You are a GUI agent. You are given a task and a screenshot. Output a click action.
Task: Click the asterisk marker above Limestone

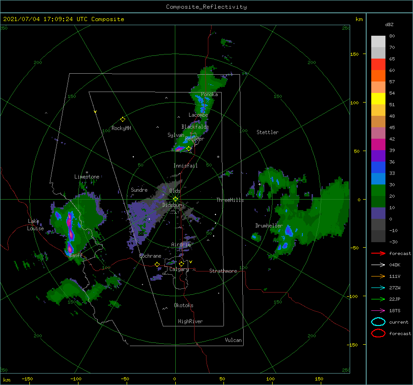coord(87,173)
